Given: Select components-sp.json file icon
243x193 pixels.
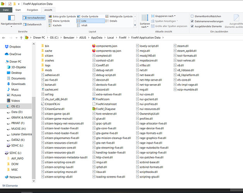Looking at the screenshot, I should point(94,51).
